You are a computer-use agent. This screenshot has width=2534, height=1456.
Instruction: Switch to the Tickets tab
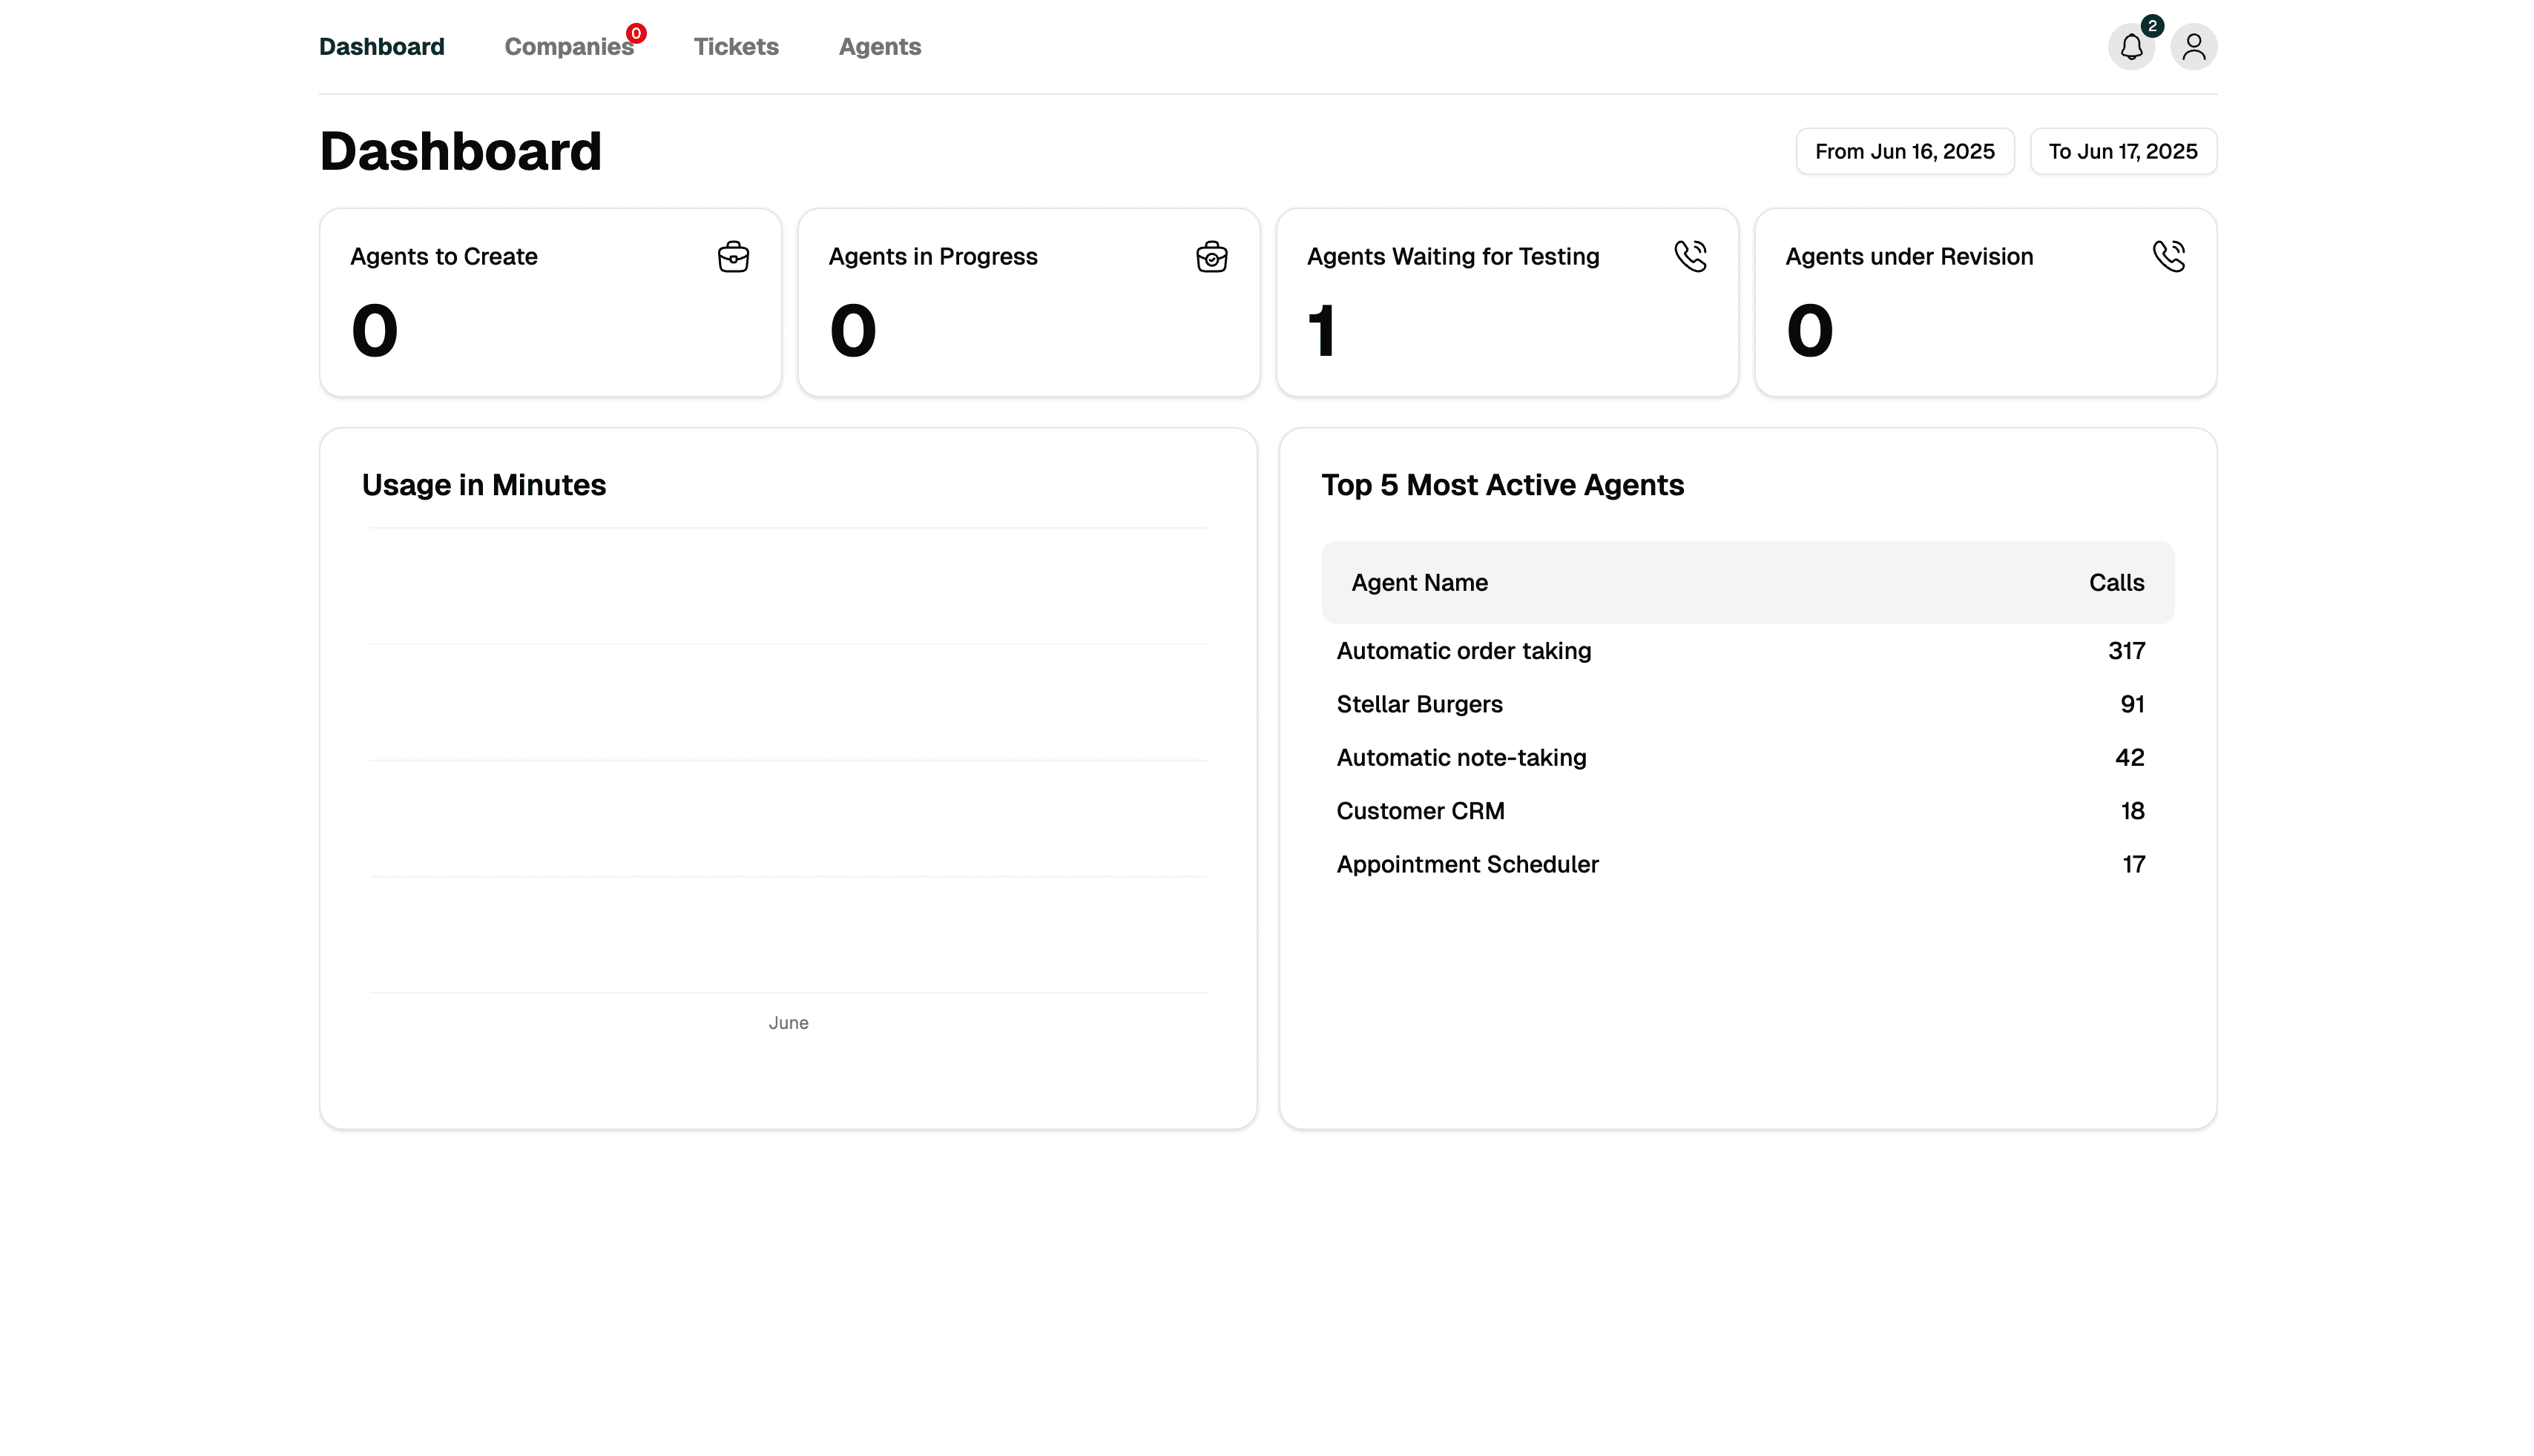(735, 46)
